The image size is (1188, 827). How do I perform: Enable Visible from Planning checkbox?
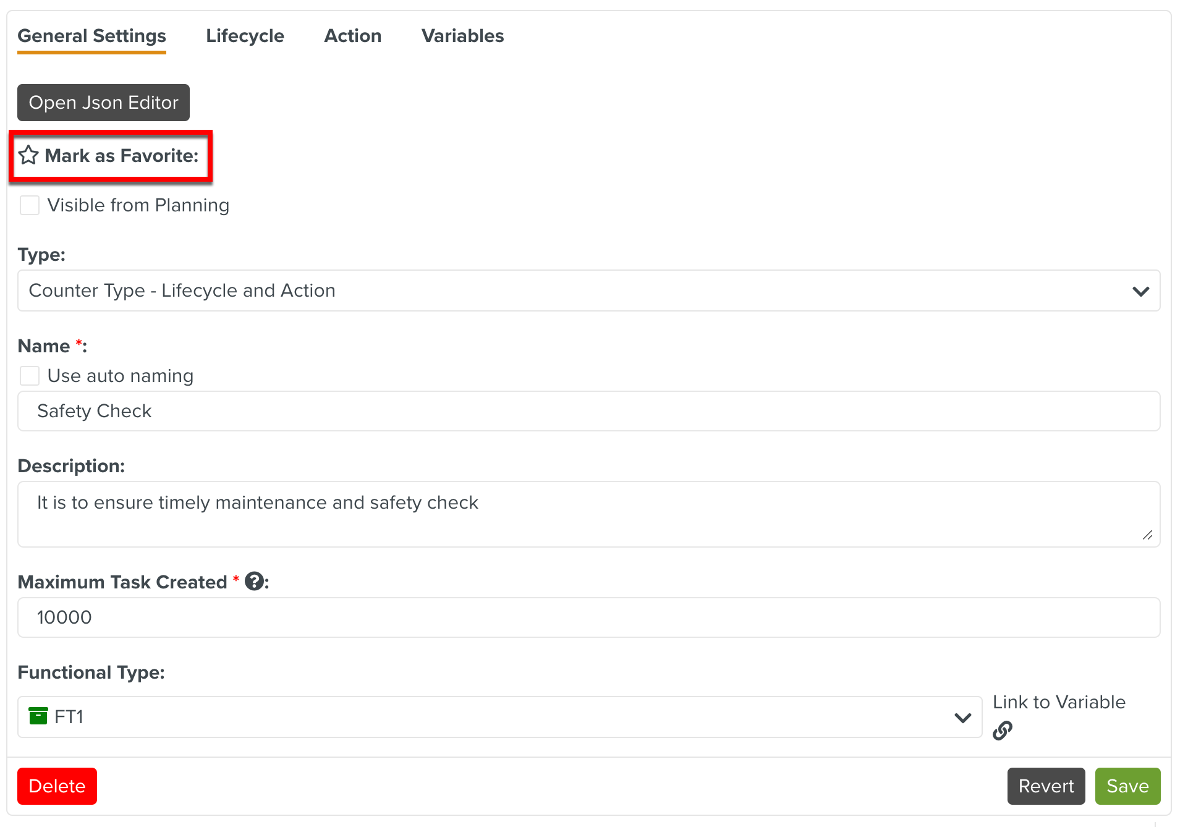[x=30, y=205]
